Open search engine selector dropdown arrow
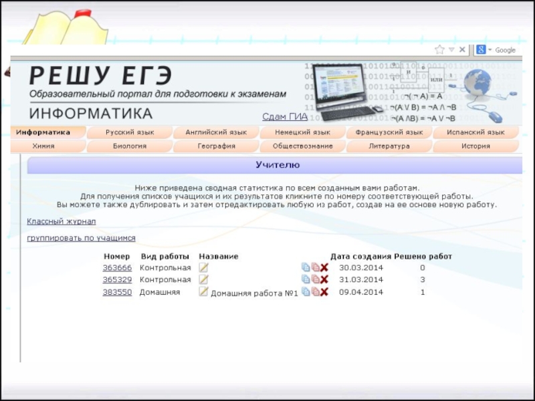Screen dimensions: 535x401 (490, 50)
